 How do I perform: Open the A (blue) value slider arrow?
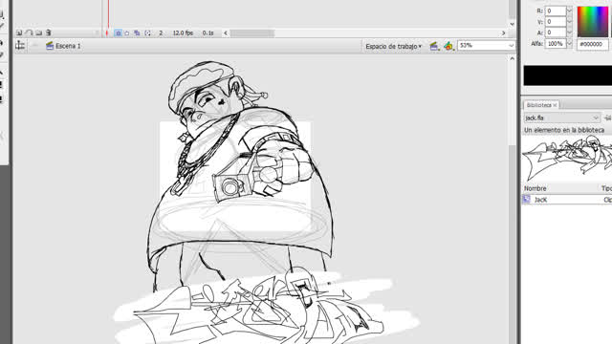tap(569, 32)
